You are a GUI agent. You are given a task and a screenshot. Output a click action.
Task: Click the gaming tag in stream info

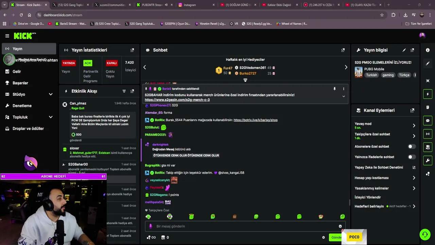coord(388,75)
